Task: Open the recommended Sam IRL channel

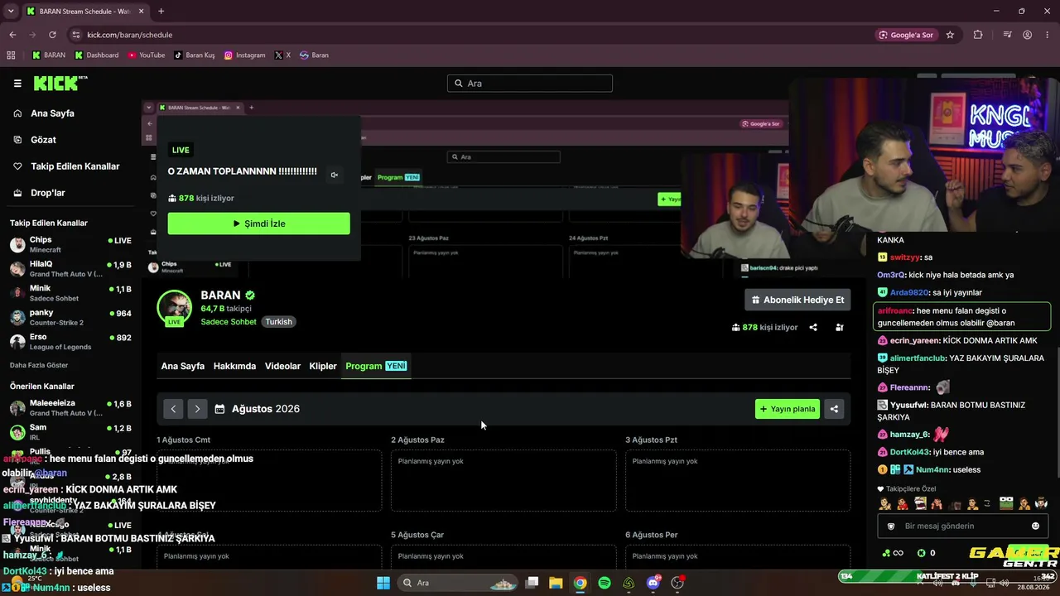Action: coord(70,431)
